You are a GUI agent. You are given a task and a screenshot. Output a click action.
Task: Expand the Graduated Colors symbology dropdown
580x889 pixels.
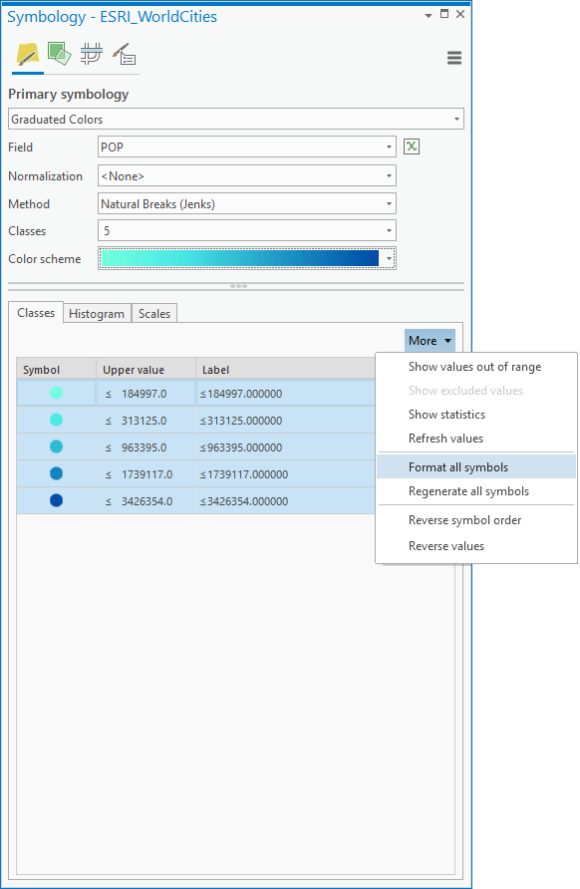click(236, 119)
